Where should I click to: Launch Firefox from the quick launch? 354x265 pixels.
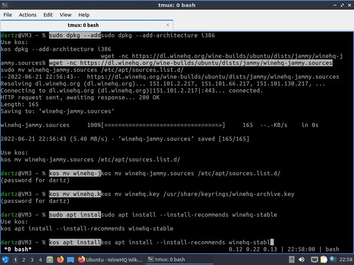tap(60, 259)
